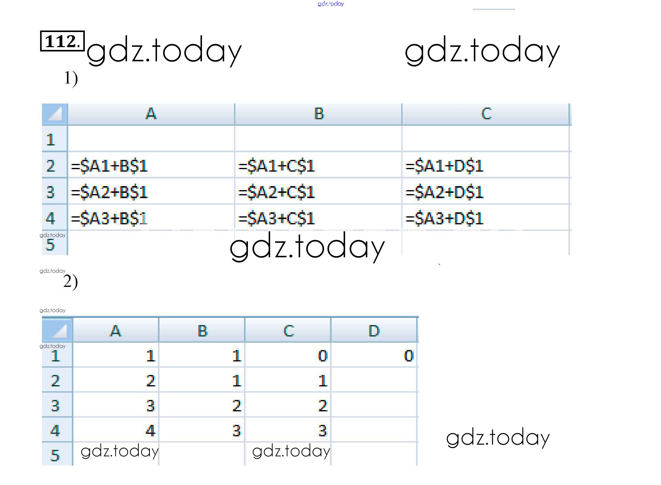This screenshot has width=661, height=485.
Task: Click cell D1 containing 0 in numeric table
Action: 374,355
